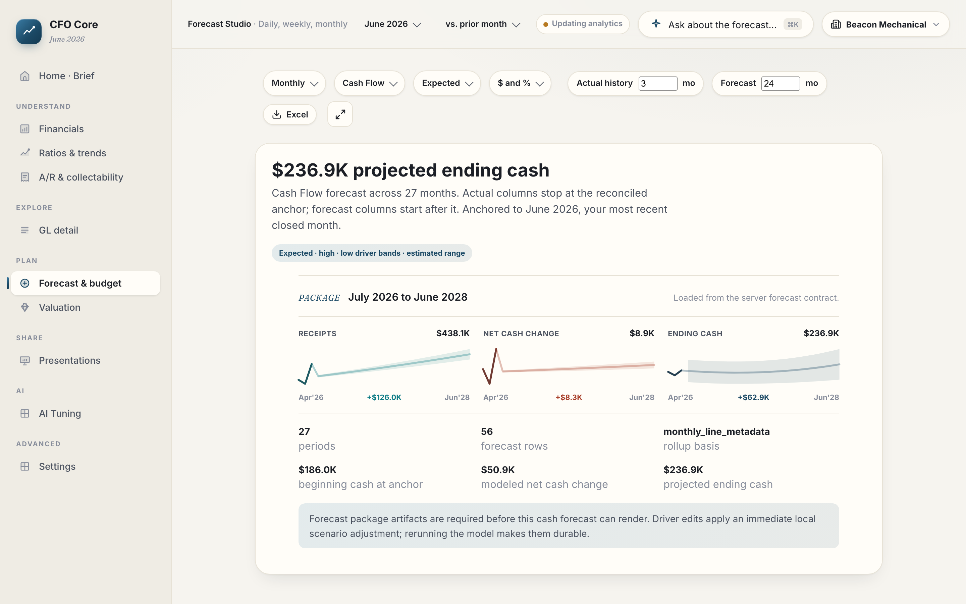Click the $186.0K beginning cash value
The height and width of the screenshot is (604, 966).
click(317, 469)
